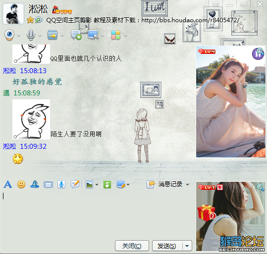Image resolution: width=267 pixels, height=254 pixels.
Task: Open the font settings A icon
Action: pyautogui.click(x=7, y=184)
